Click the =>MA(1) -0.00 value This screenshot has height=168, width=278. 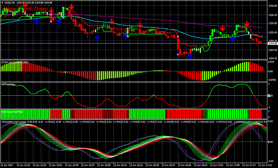tap(53, 122)
